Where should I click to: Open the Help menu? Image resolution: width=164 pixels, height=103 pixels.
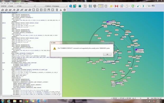pos(27,3)
